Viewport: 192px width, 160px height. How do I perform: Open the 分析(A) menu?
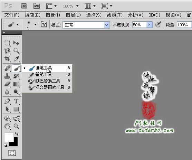(x=135, y=15)
